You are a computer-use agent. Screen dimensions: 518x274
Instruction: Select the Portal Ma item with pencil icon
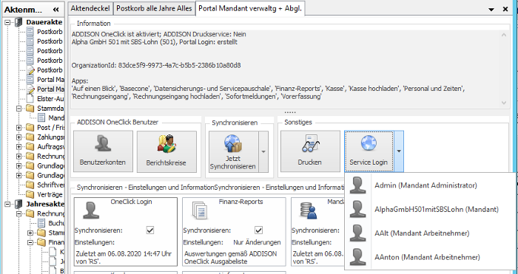tap(50, 89)
